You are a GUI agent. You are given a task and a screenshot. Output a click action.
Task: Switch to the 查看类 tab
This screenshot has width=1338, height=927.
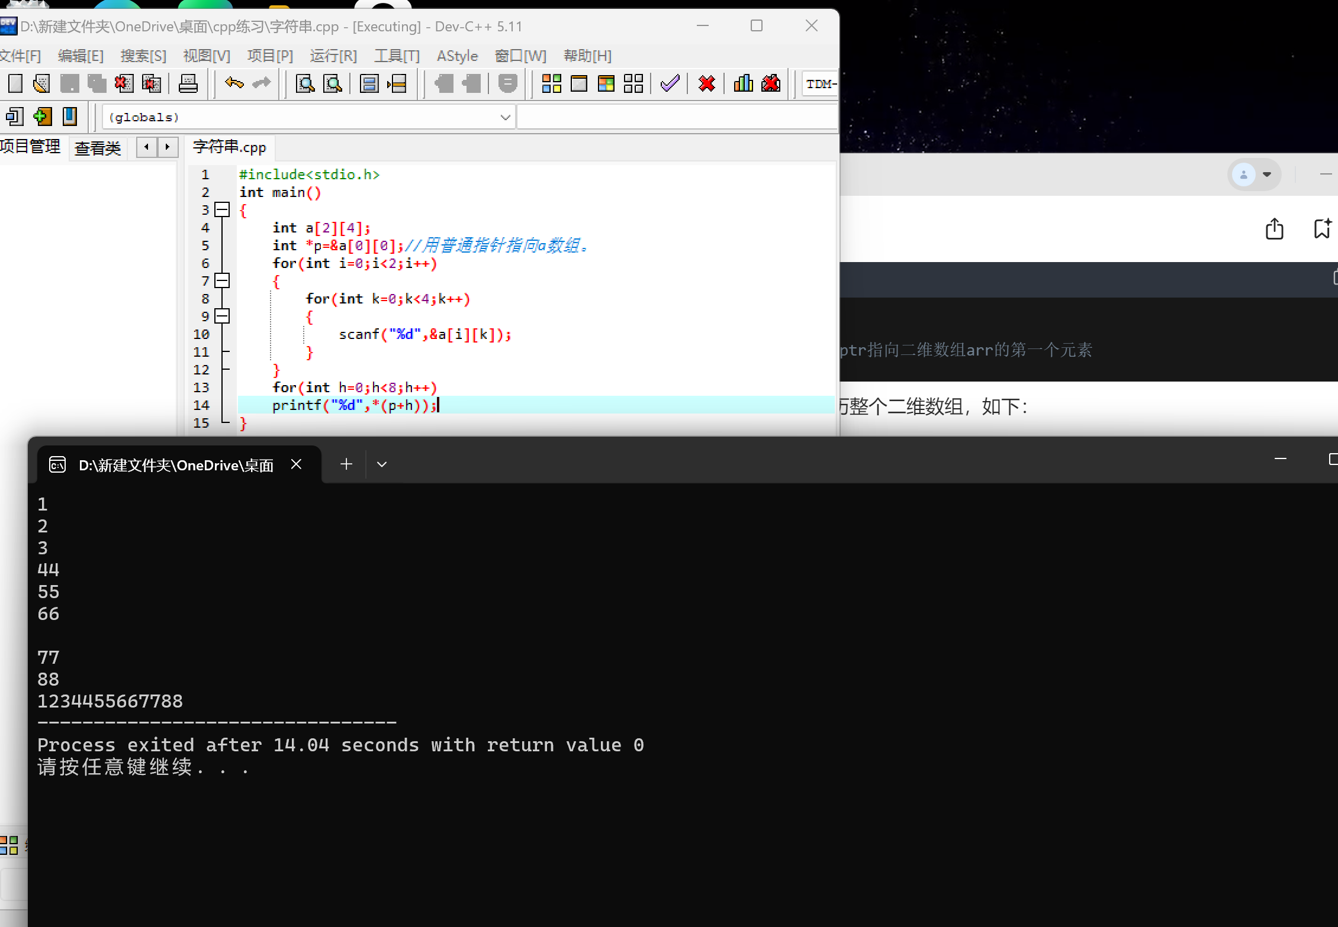click(98, 147)
